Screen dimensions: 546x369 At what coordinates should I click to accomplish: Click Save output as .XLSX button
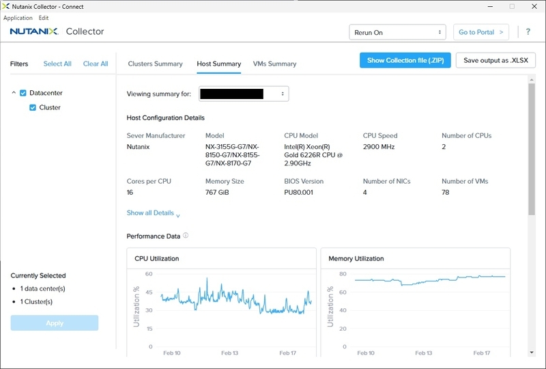click(495, 60)
